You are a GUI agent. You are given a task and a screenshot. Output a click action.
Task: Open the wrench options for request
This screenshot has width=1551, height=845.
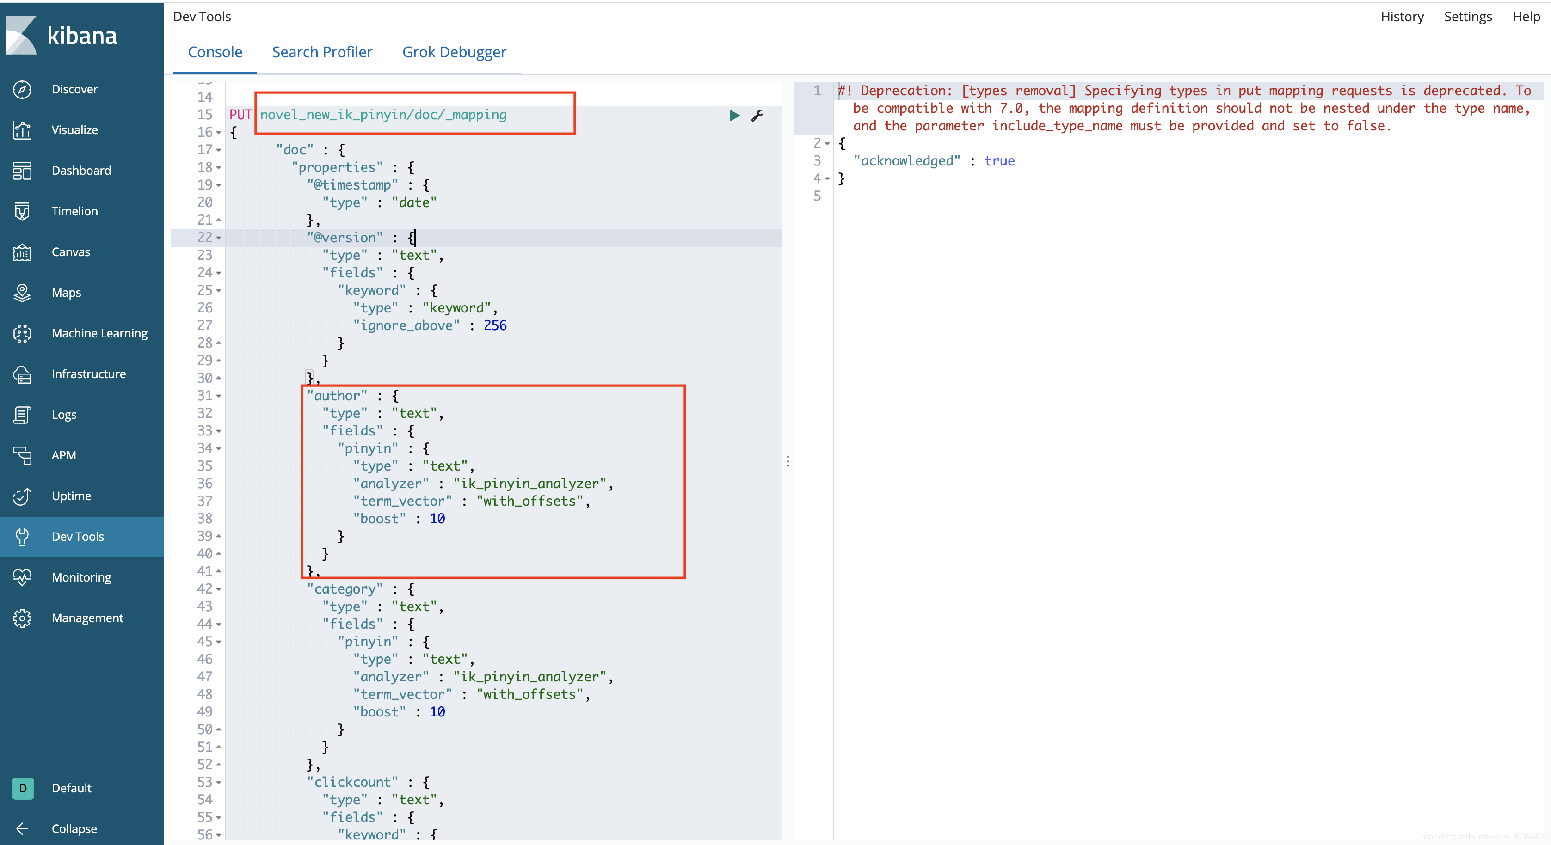point(757,116)
